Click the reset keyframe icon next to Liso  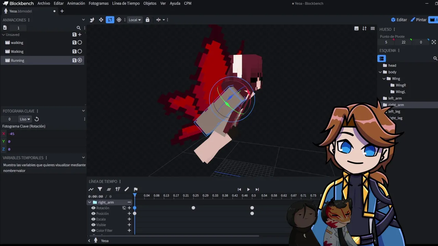(37, 119)
